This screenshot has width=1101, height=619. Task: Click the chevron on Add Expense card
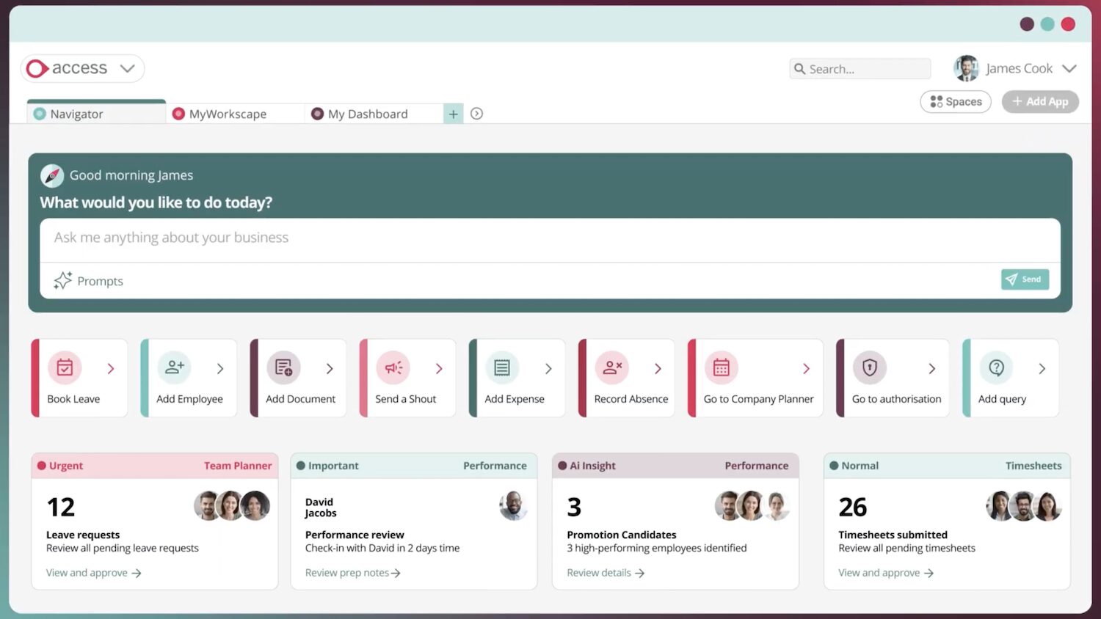click(x=548, y=369)
